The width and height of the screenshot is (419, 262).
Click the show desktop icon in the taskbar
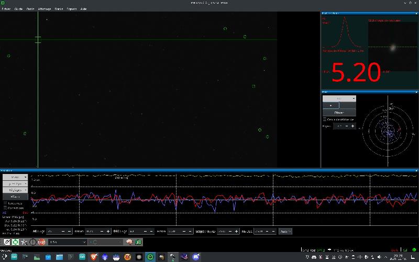(413, 257)
